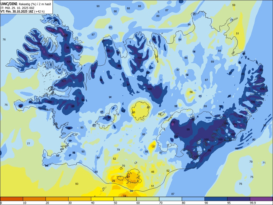The height and width of the screenshot is (205, 273).
Task: Click the 30–40% golden legend swatch
Action: [80, 199]
